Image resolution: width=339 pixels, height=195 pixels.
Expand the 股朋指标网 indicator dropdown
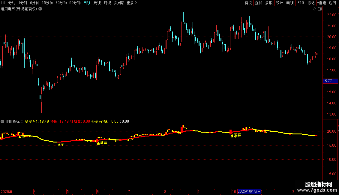pyautogui.click(x=2, y=121)
